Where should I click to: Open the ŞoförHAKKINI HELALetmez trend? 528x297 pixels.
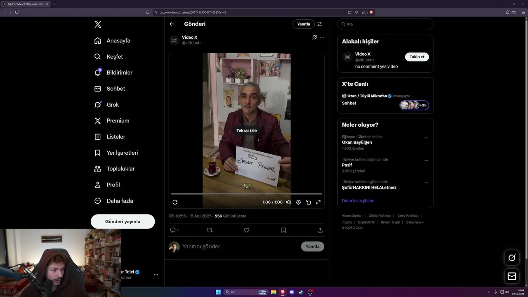369,188
